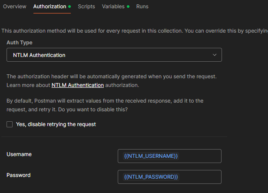Select the {{NTLM_PASSWORD}} variable token
268x193 pixels.
pos(151,177)
